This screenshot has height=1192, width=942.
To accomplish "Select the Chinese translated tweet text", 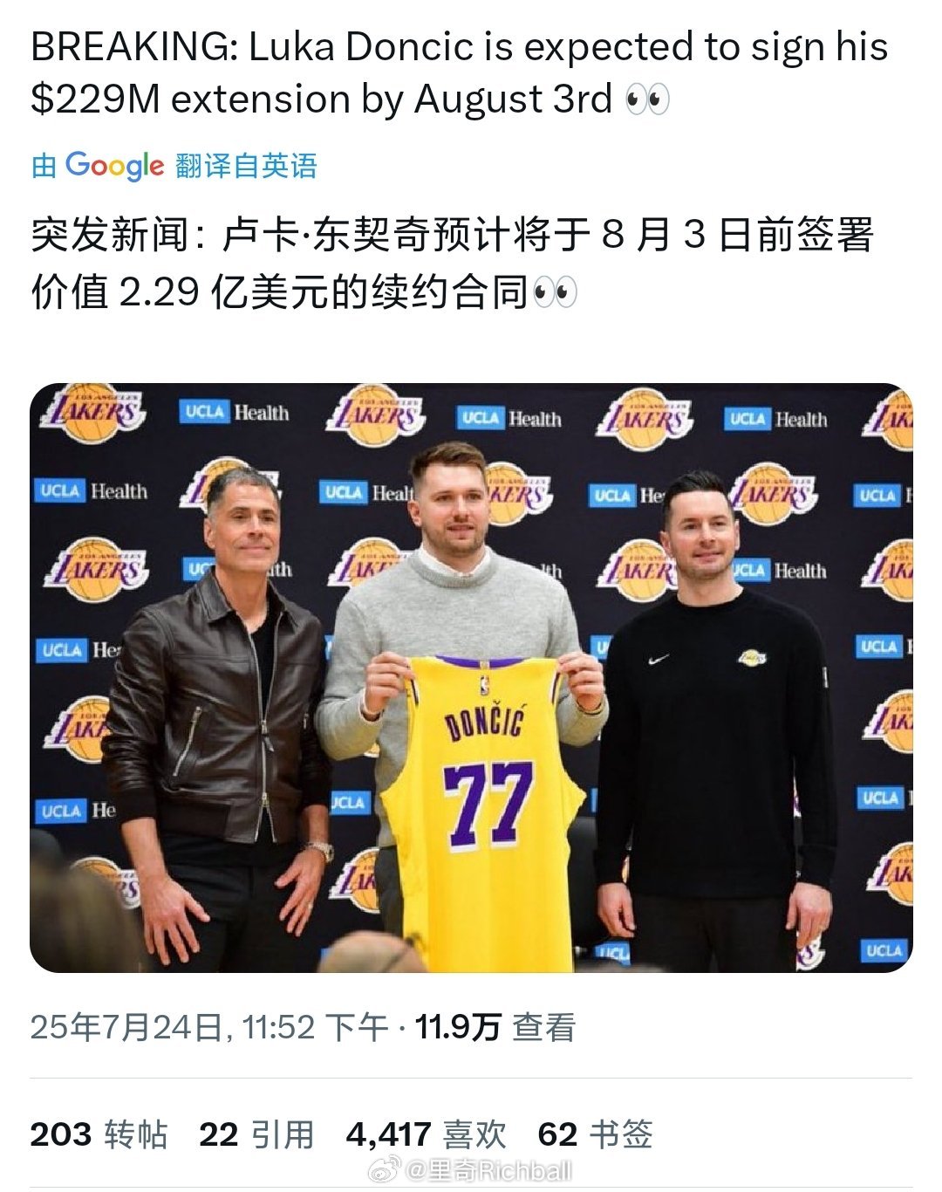I will 452,264.
